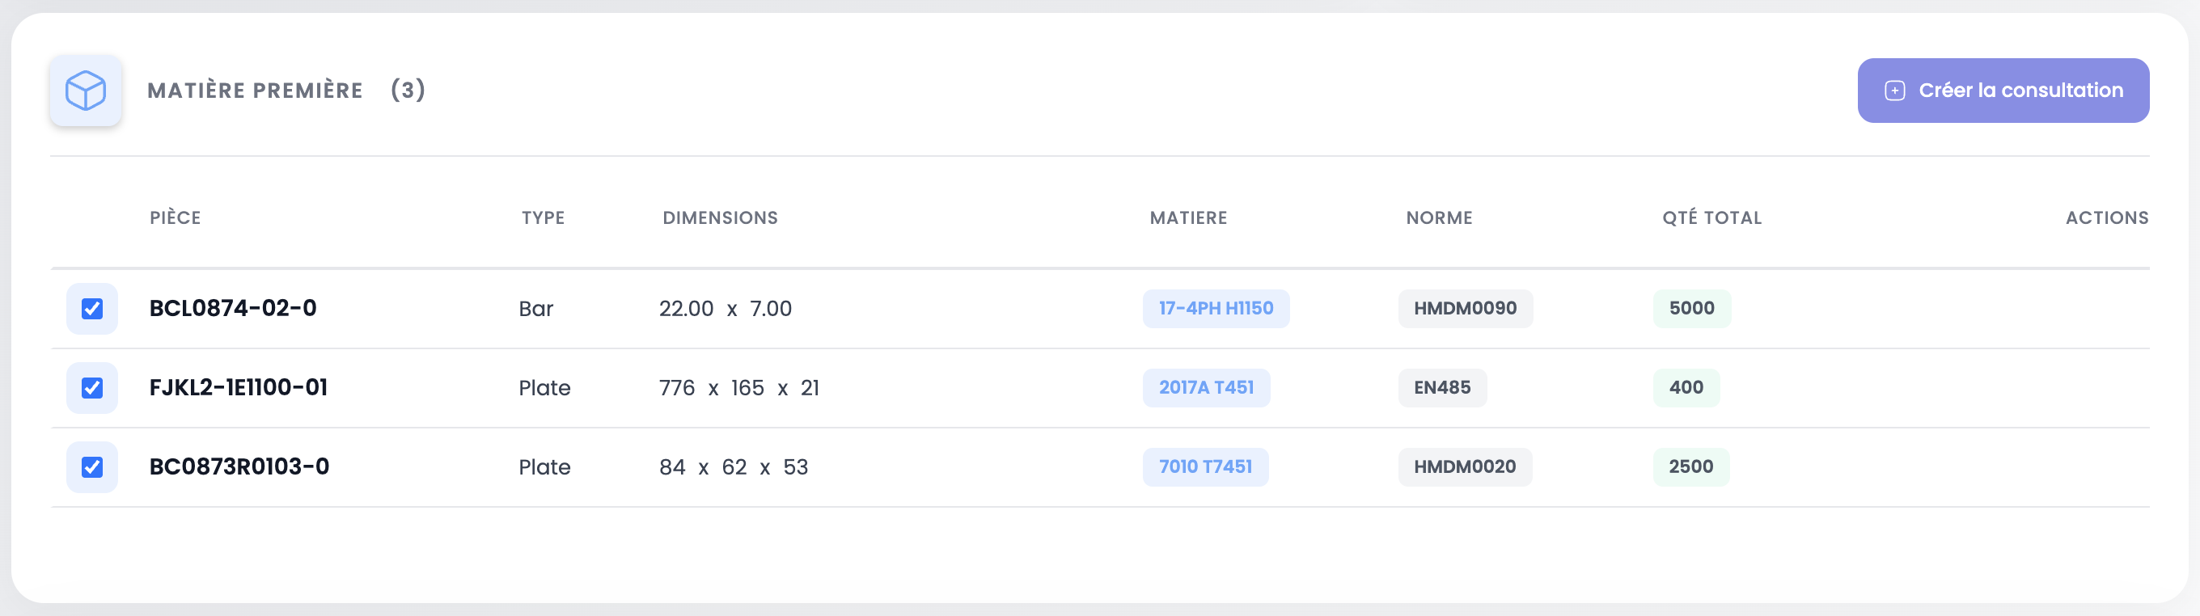Uncheck the FJKL2-1E1100-01 row checkbox
This screenshot has width=2200, height=616.
[92, 388]
